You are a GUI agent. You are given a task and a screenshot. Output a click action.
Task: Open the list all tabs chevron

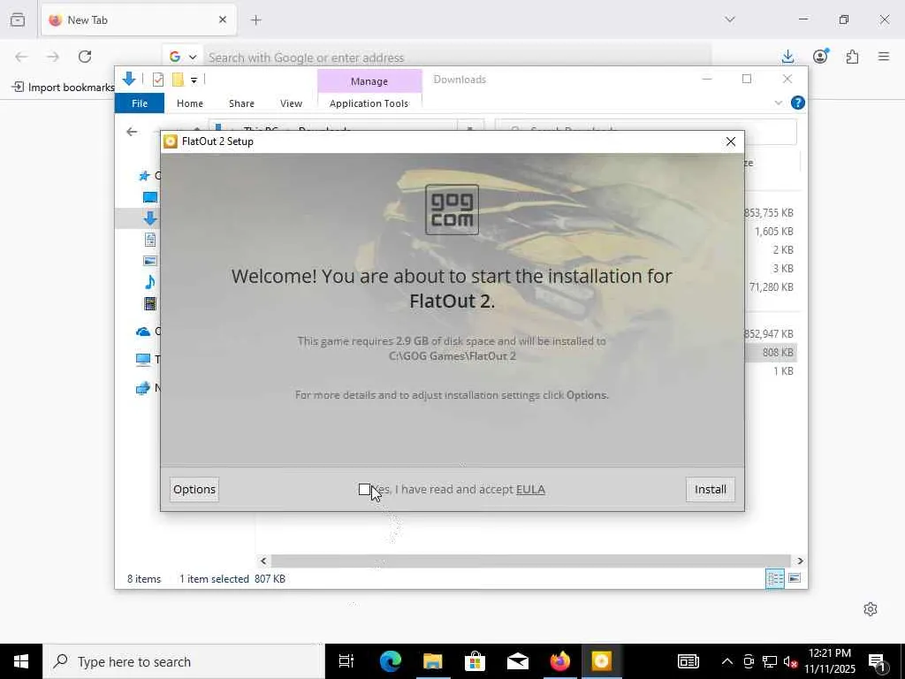pyautogui.click(x=730, y=19)
